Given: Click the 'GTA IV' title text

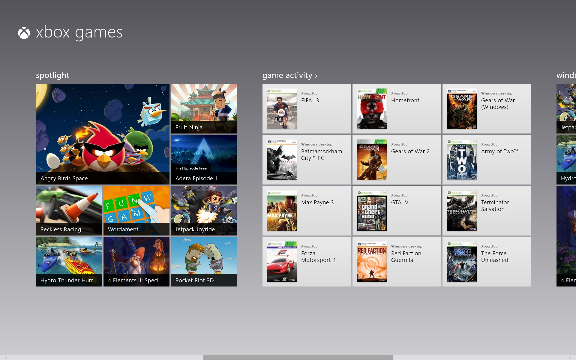Looking at the screenshot, I should click(400, 202).
